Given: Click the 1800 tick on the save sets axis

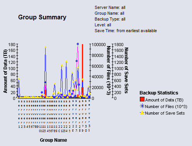Looking at the screenshot, I should coord(119,45).
